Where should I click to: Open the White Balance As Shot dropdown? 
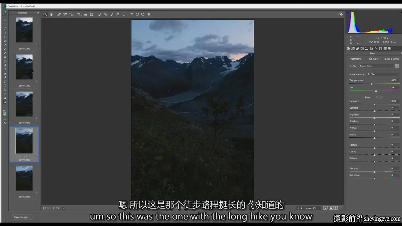383,74
